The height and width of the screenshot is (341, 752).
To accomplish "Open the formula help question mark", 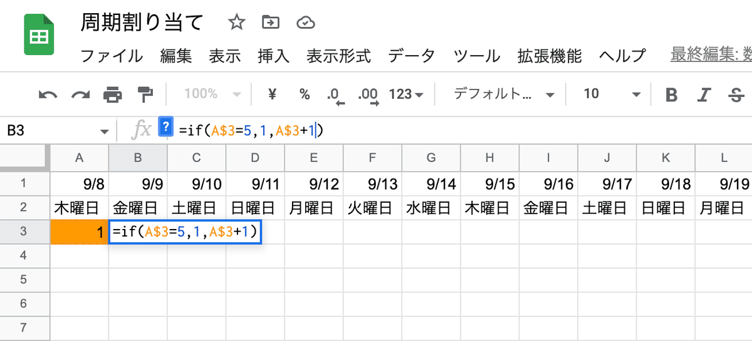I will pyautogui.click(x=165, y=127).
